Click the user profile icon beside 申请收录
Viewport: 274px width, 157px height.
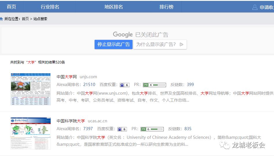255,7
